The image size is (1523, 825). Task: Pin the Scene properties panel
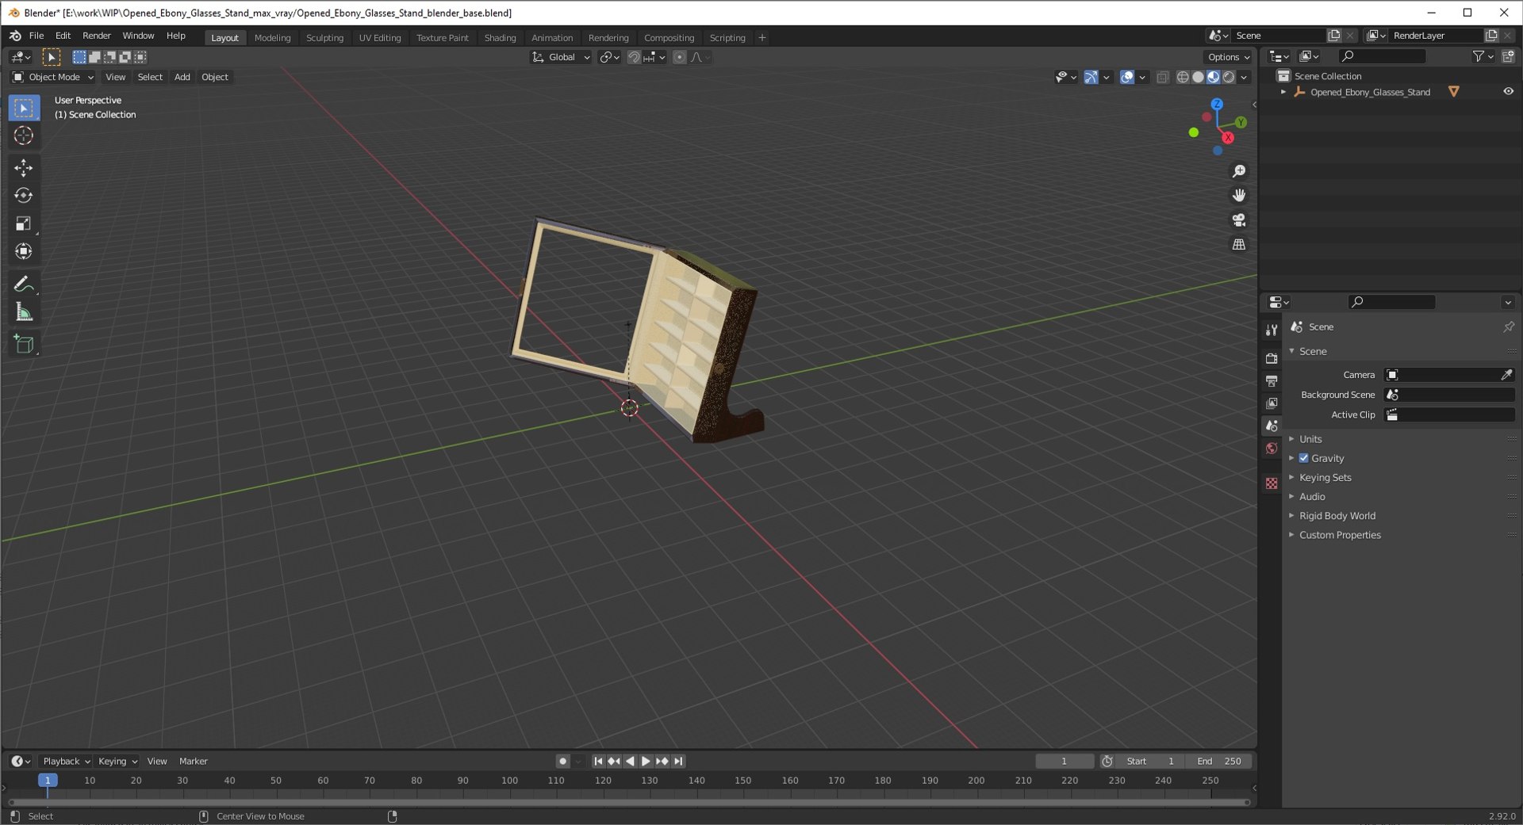[x=1508, y=327]
